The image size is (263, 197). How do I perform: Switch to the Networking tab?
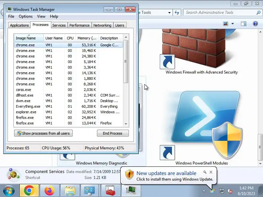coord(102,25)
